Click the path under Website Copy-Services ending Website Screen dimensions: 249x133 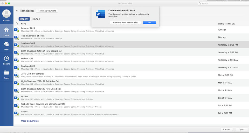click(x=61, y=107)
